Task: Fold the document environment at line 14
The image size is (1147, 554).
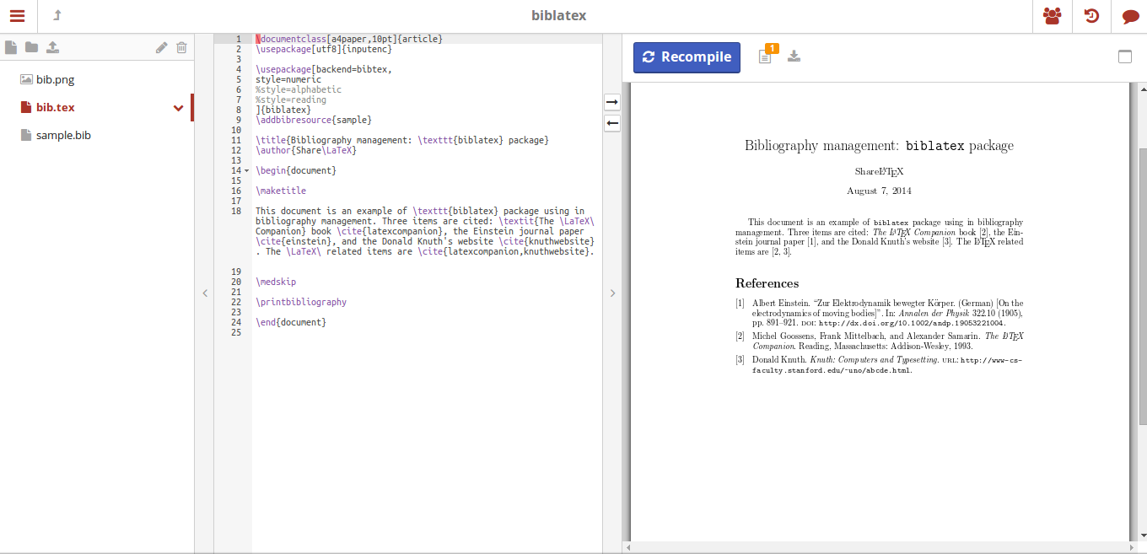Action: tap(246, 171)
